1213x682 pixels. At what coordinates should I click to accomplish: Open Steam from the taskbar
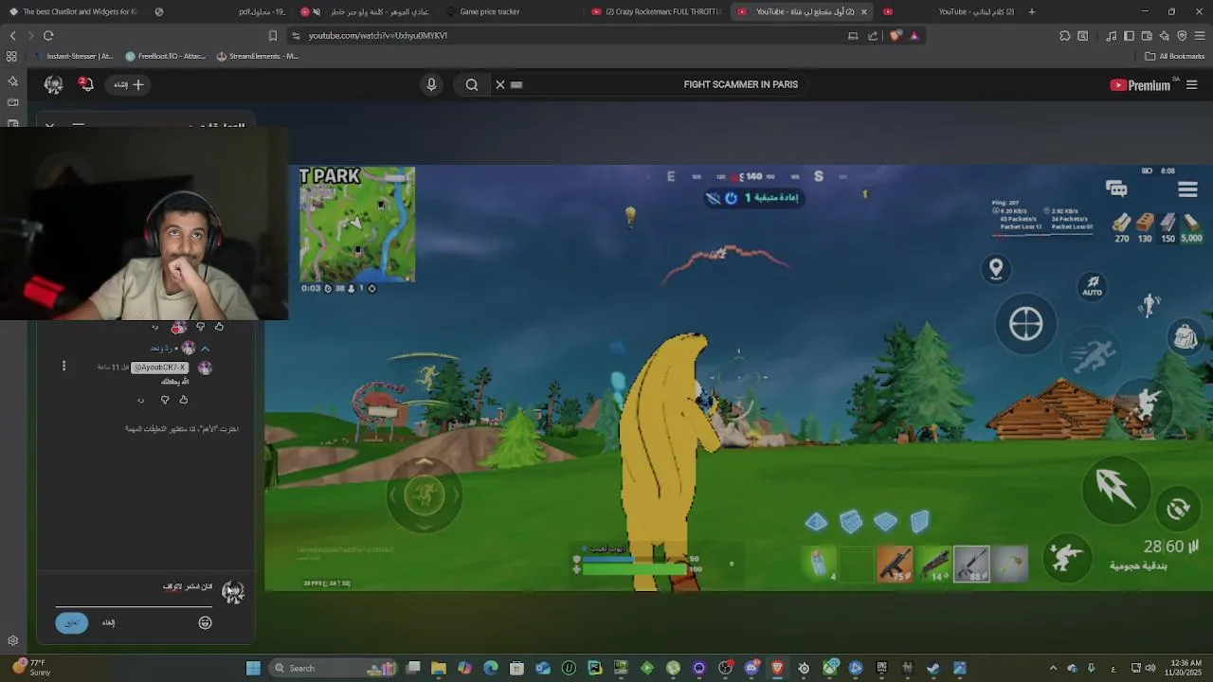[933, 668]
